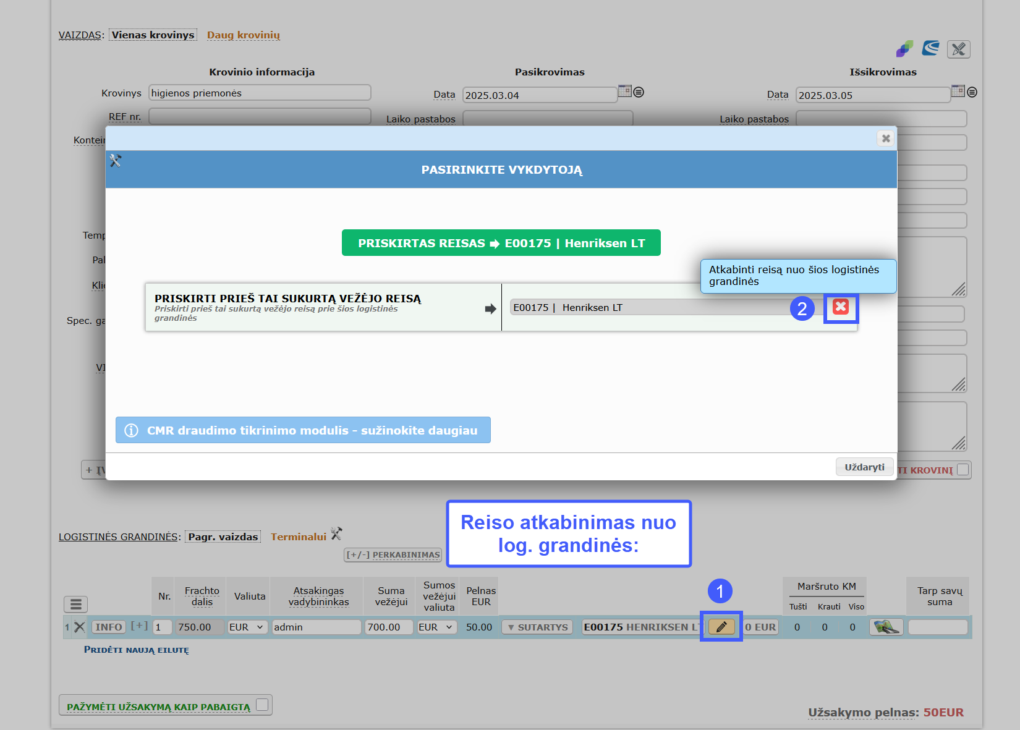Select Vienas krovinys view tab
Viewport: 1020px width, 730px height.
tap(153, 35)
